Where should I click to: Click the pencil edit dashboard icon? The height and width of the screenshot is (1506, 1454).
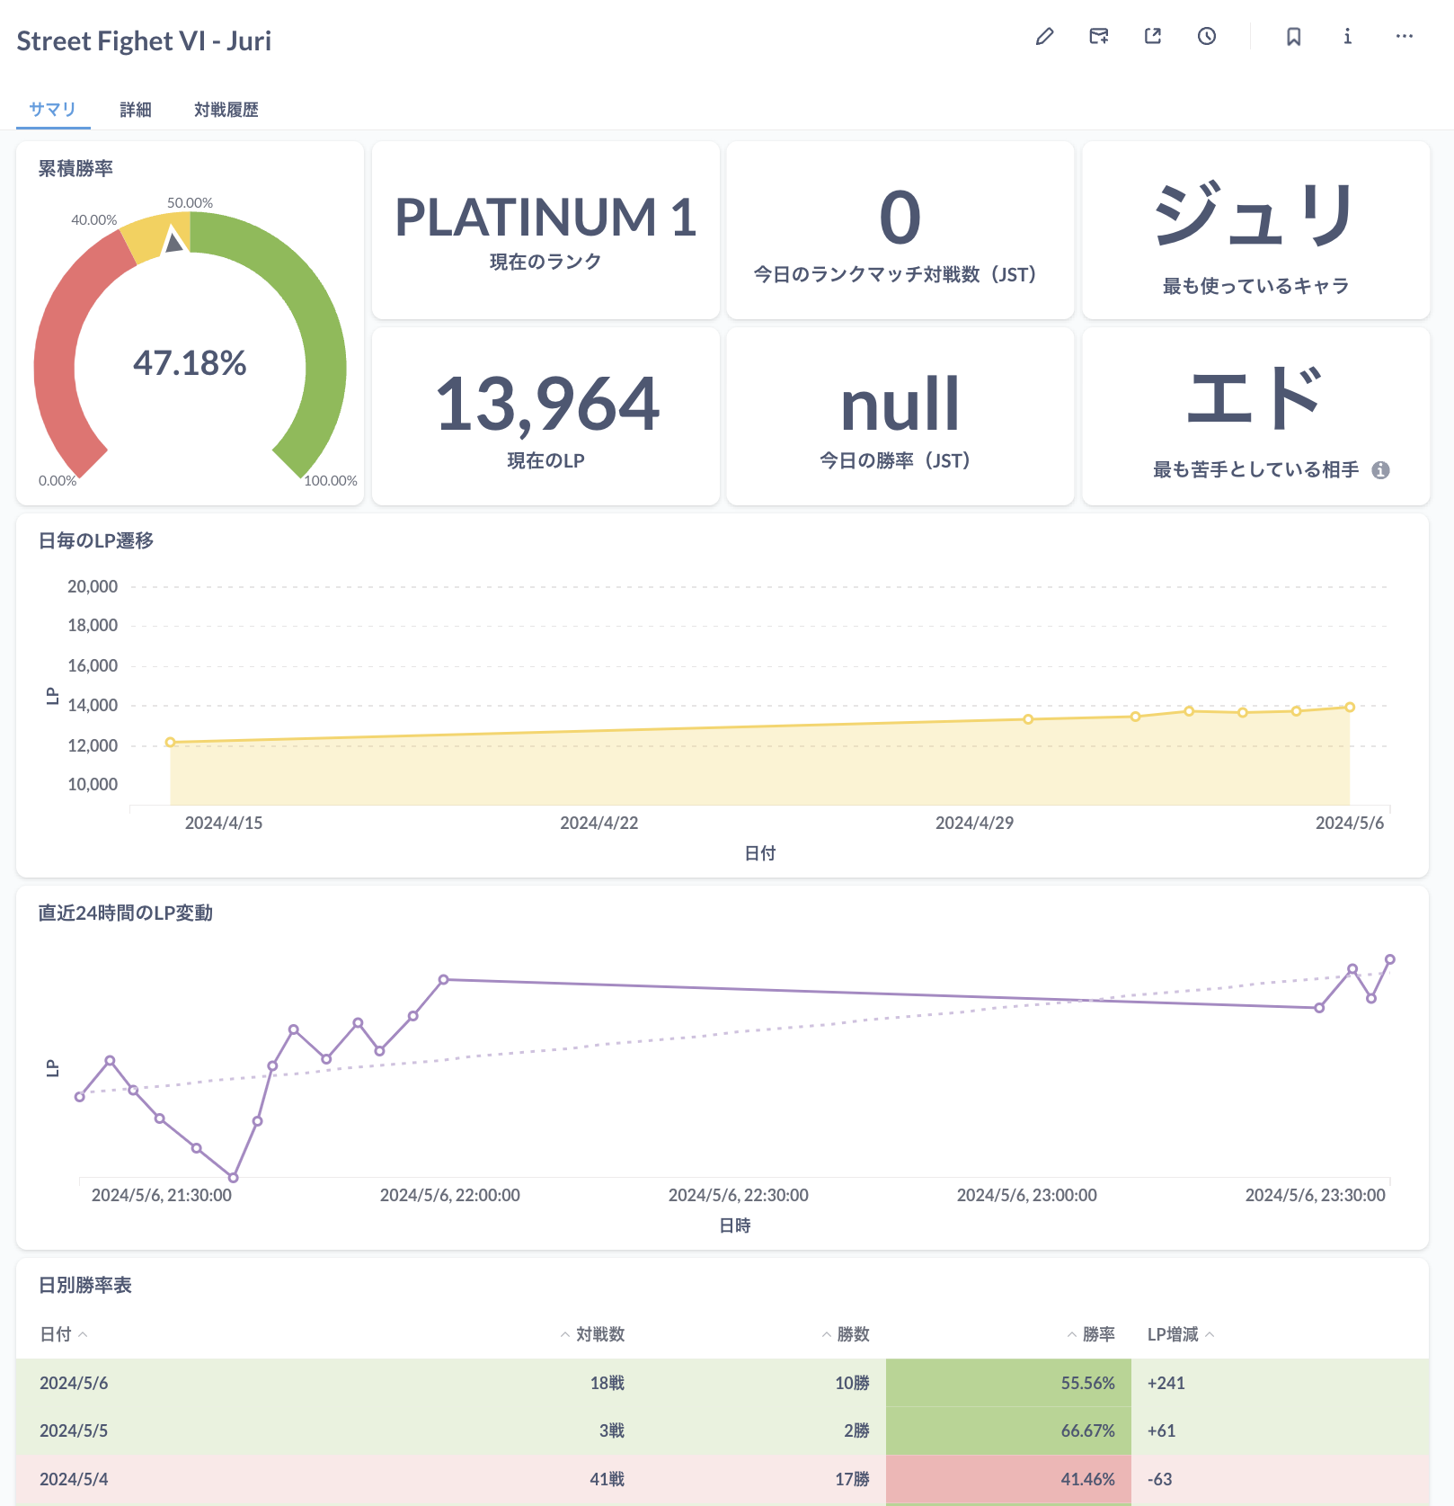[x=1044, y=37]
